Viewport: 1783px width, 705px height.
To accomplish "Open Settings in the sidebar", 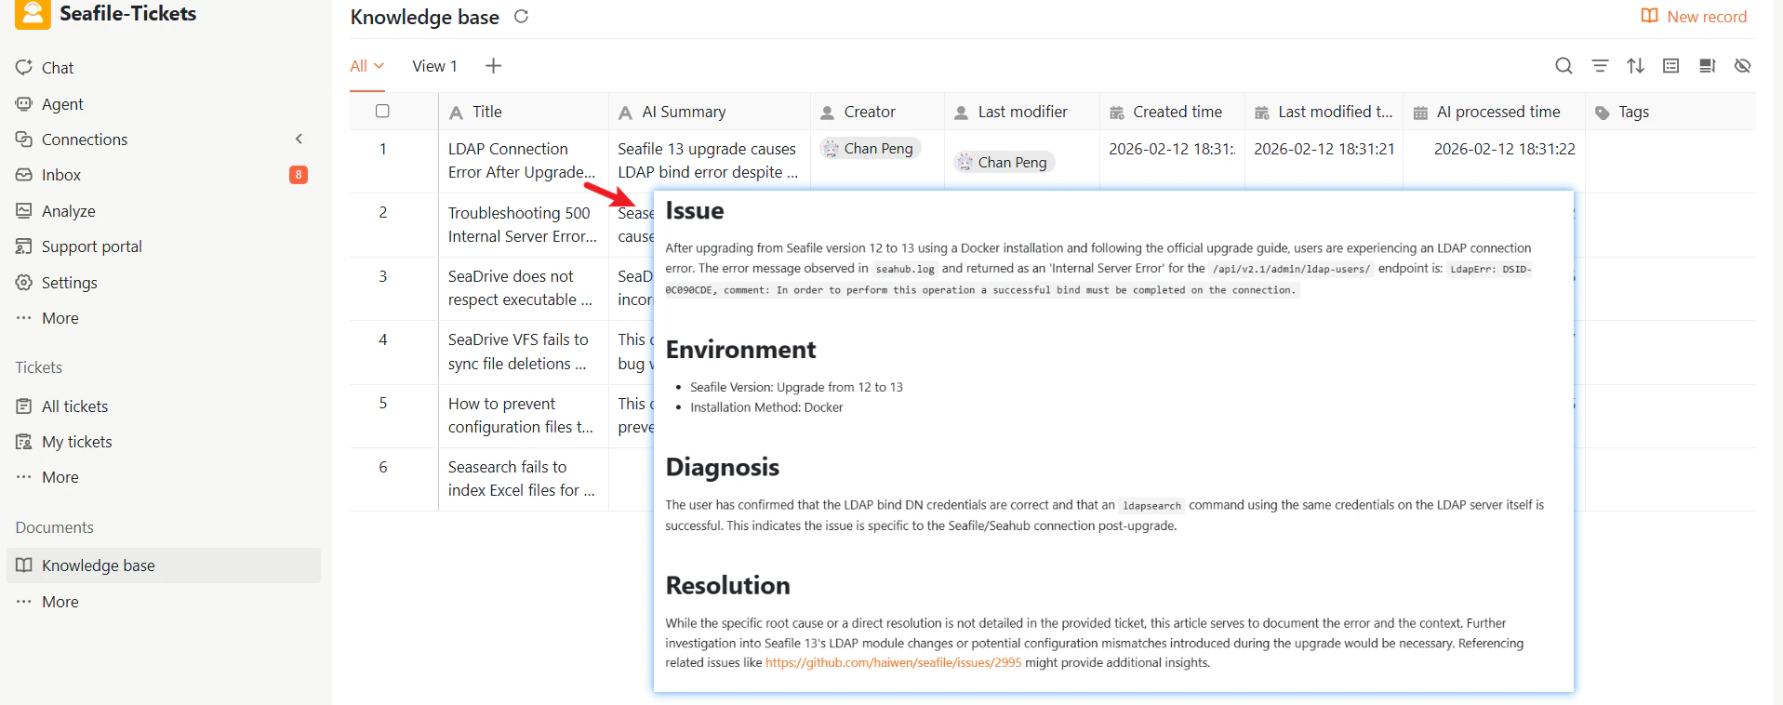I will 69,283.
